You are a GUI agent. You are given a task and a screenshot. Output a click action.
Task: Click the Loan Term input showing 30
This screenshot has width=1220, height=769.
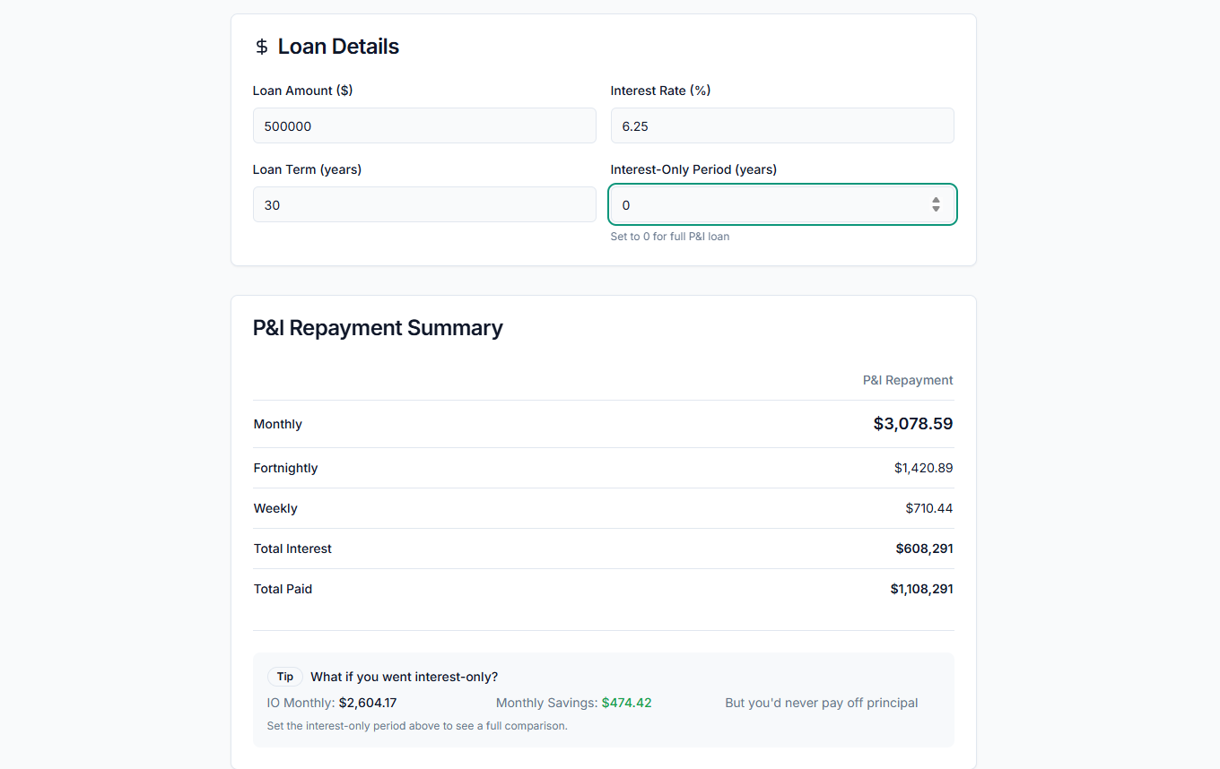point(424,204)
